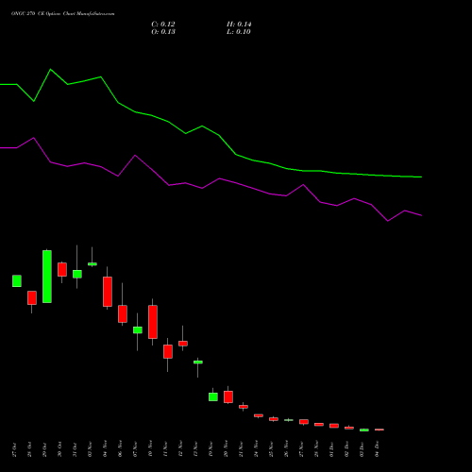
Task: Click the 03 Nov date label
Action: (90, 449)
